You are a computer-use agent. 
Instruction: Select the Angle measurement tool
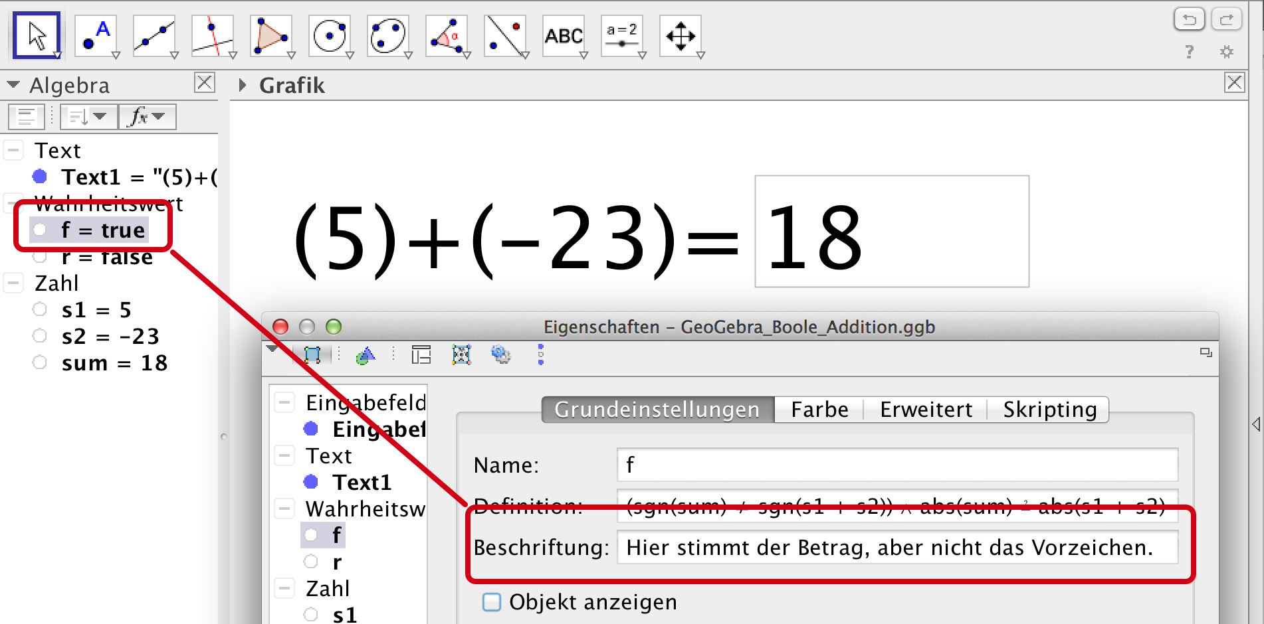pos(447,35)
